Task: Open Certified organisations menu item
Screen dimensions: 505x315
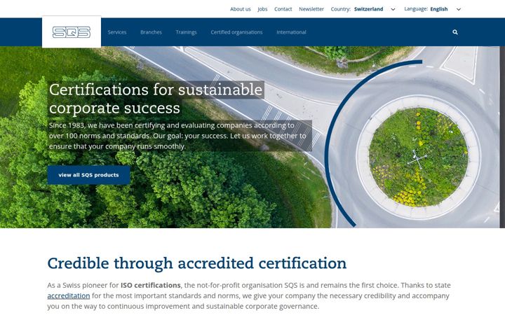Action: point(236,32)
